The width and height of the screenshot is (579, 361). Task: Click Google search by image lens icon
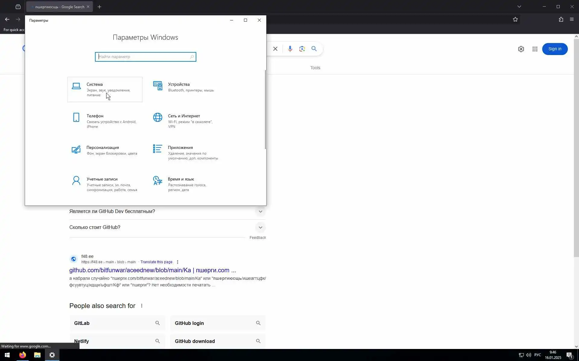tap(302, 49)
